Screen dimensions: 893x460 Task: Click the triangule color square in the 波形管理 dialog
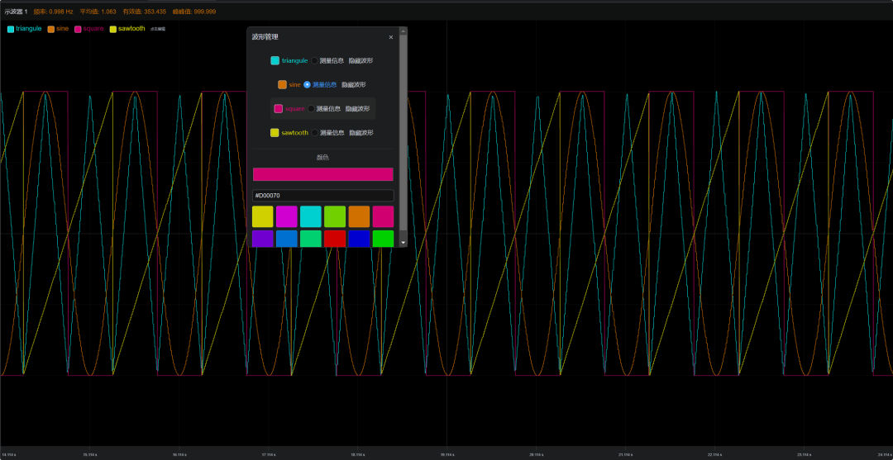click(275, 61)
